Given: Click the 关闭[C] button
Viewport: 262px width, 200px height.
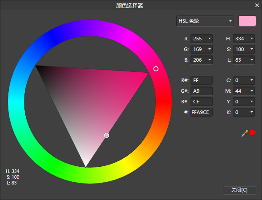Looking at the screenshot, I should pos(239,190).
